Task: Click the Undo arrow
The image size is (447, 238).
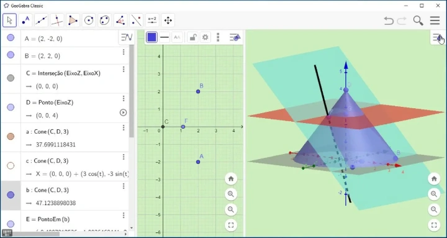Action: coord(389,21)
